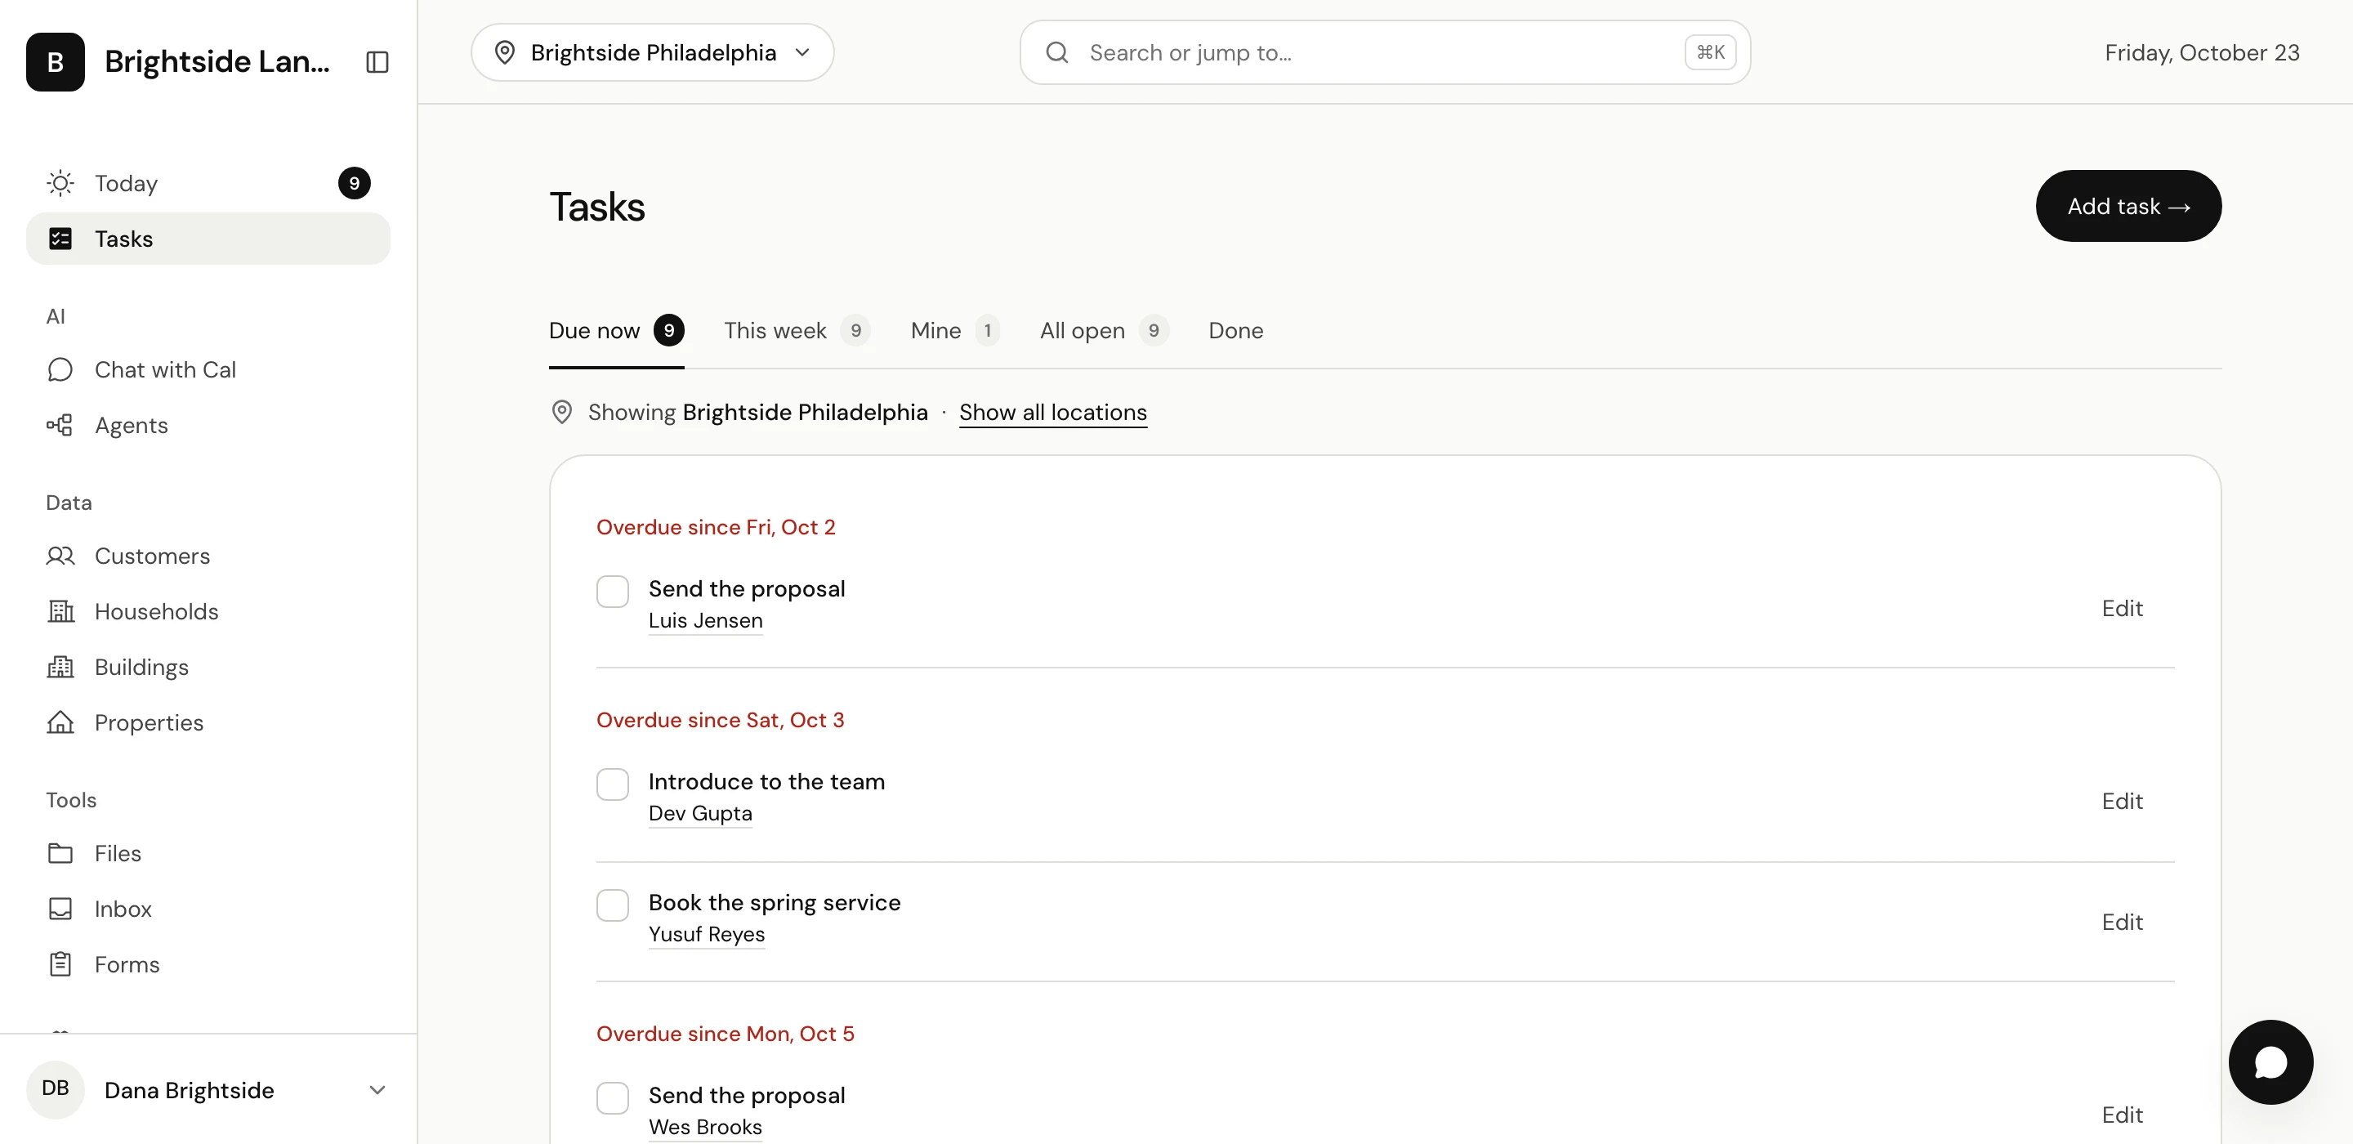Check off Wes Brooks proposal task
Viewport: 2353px width, 1144px height.
(613, 1097)
